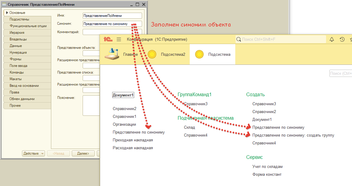352x186 pixels.
Task: Click the catalog window table icon
Action: coord(4,4)
